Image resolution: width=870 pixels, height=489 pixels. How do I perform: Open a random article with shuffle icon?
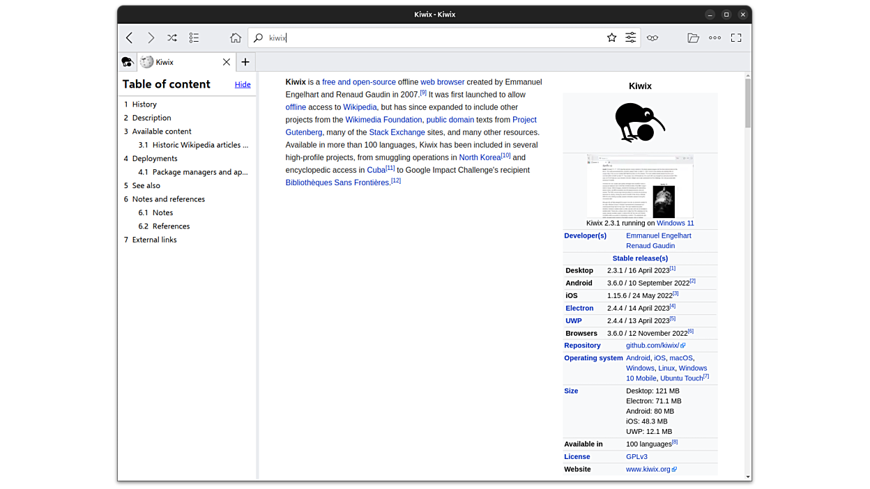[172, 38]
